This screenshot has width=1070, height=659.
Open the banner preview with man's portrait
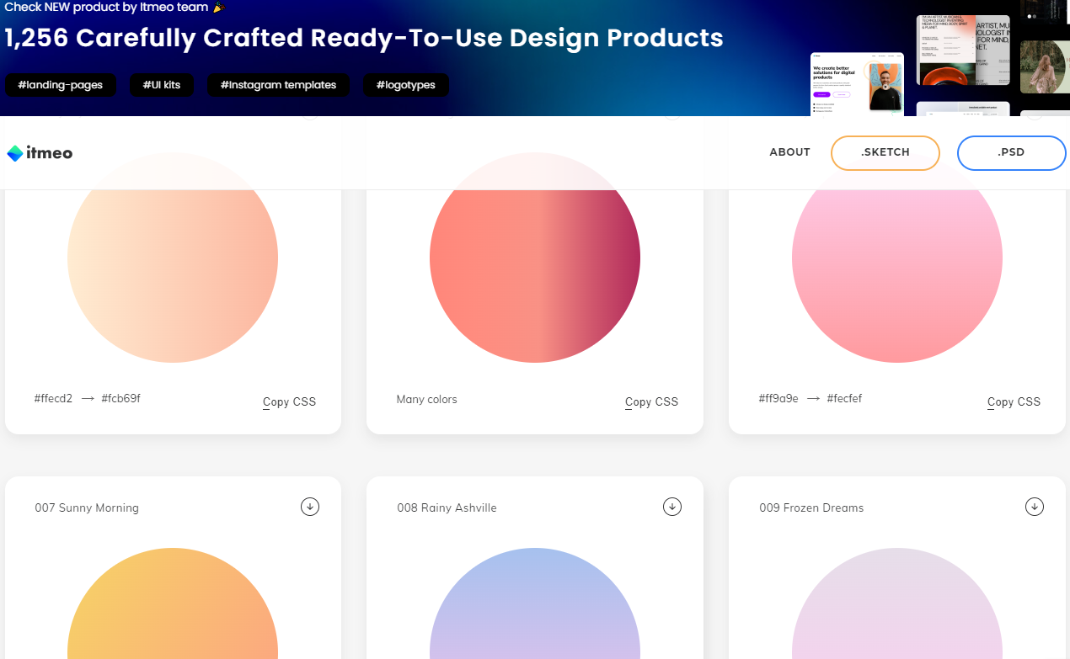coord(857,84)
